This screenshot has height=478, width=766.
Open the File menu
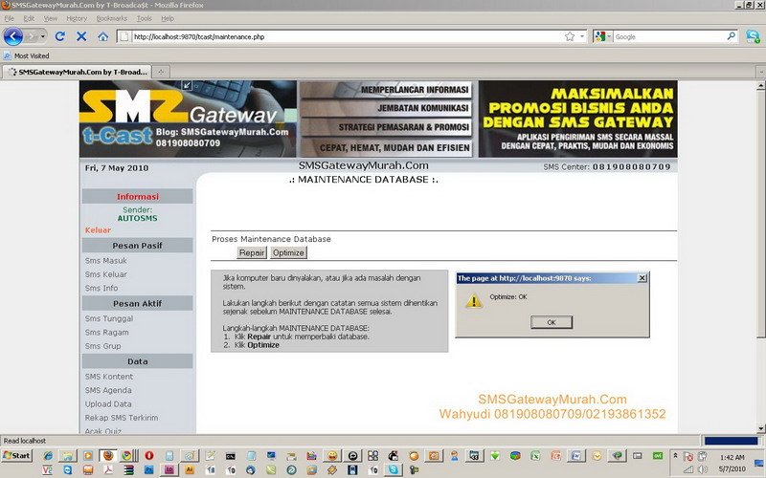point(10,18)
